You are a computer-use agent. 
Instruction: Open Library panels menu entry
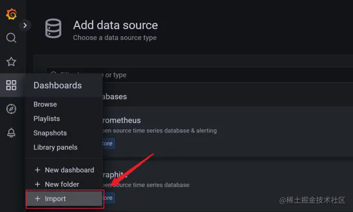click(55, 147)
